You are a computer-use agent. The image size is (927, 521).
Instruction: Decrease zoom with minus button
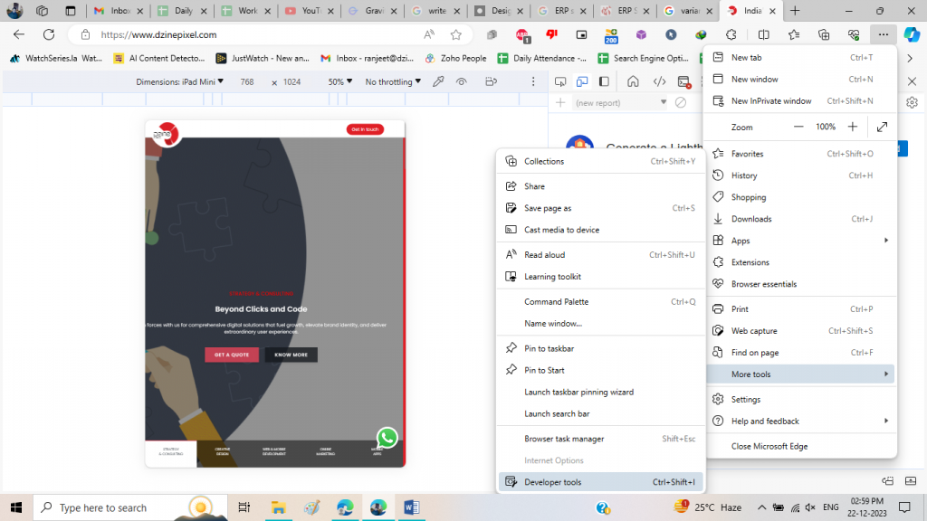point(798,127)
